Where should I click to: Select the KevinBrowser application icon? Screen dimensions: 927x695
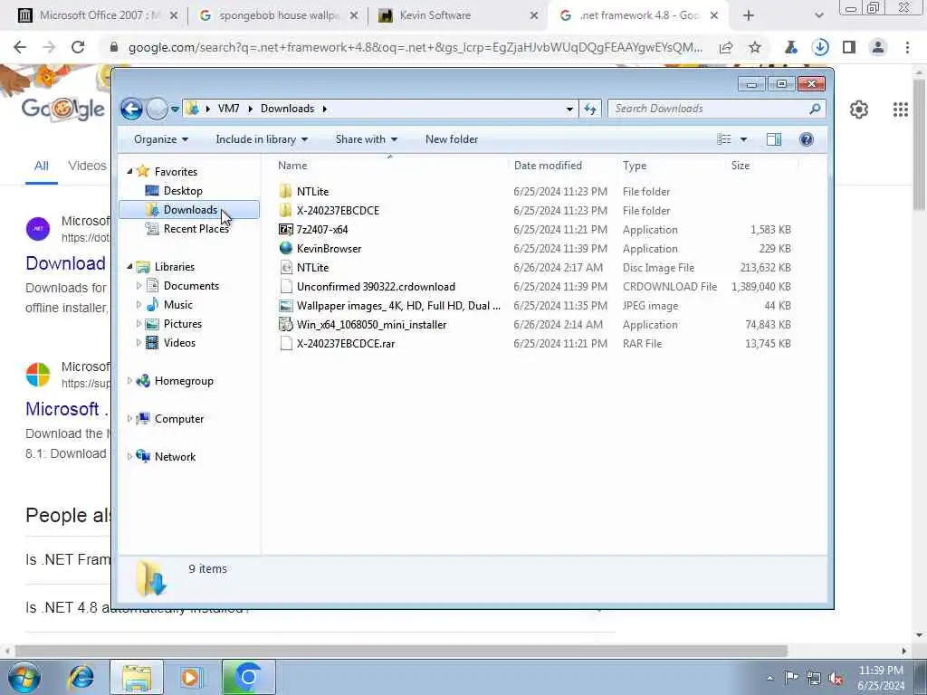coord(286,249)
